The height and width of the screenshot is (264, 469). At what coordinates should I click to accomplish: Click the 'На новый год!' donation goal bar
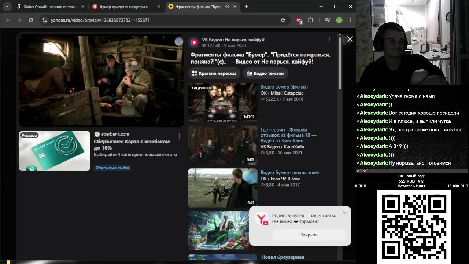411,181
